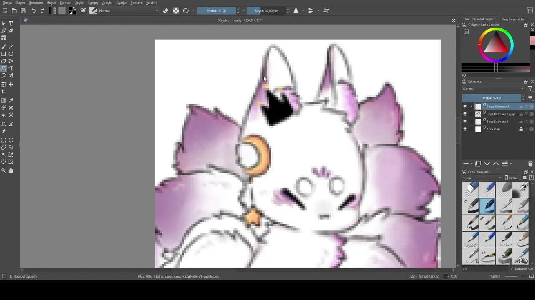Save the document with the floppy icon
Viewport: 535px width, 300px height.
tap(23, 11)
